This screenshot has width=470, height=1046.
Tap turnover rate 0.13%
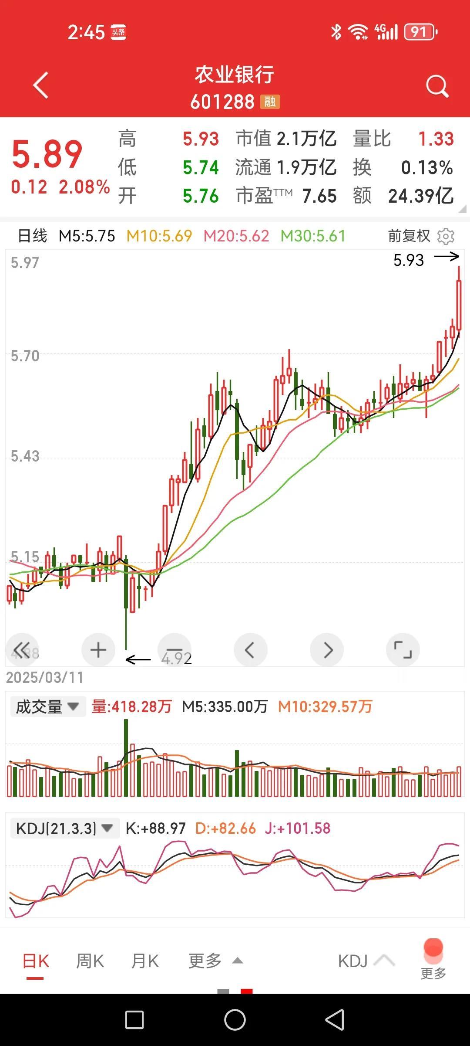[x=427, y=168]
